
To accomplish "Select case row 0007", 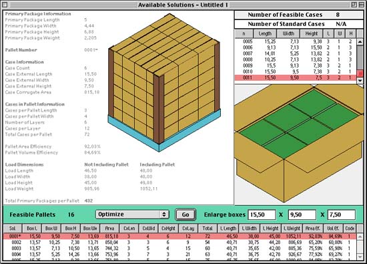I will (296, 53).
